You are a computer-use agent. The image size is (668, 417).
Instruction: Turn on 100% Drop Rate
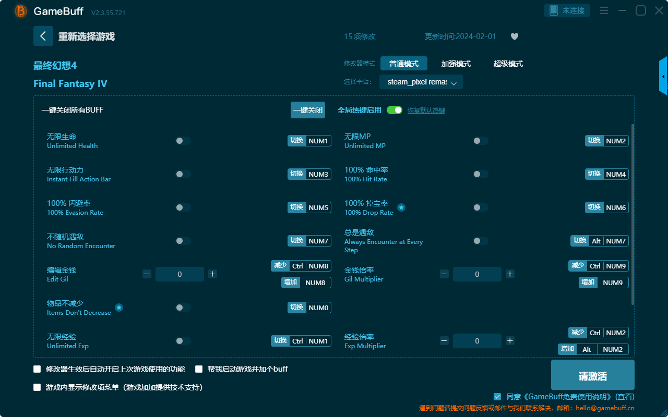pyautogui.click(x=481, y=207)
